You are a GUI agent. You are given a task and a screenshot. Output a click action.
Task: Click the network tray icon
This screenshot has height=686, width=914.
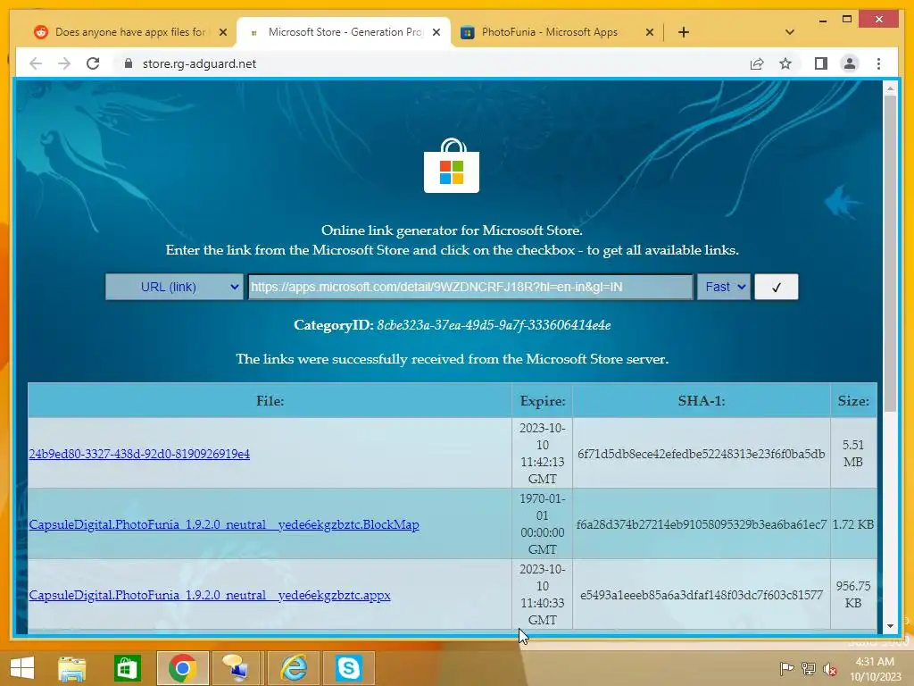coord(809,668)
